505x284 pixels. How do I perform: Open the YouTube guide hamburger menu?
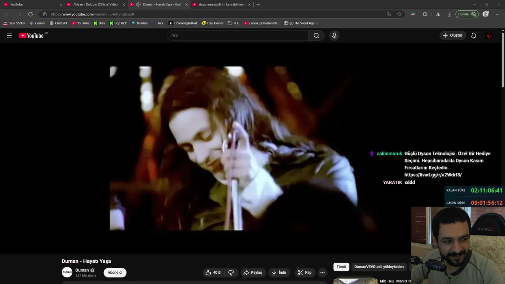pos(9,35)
